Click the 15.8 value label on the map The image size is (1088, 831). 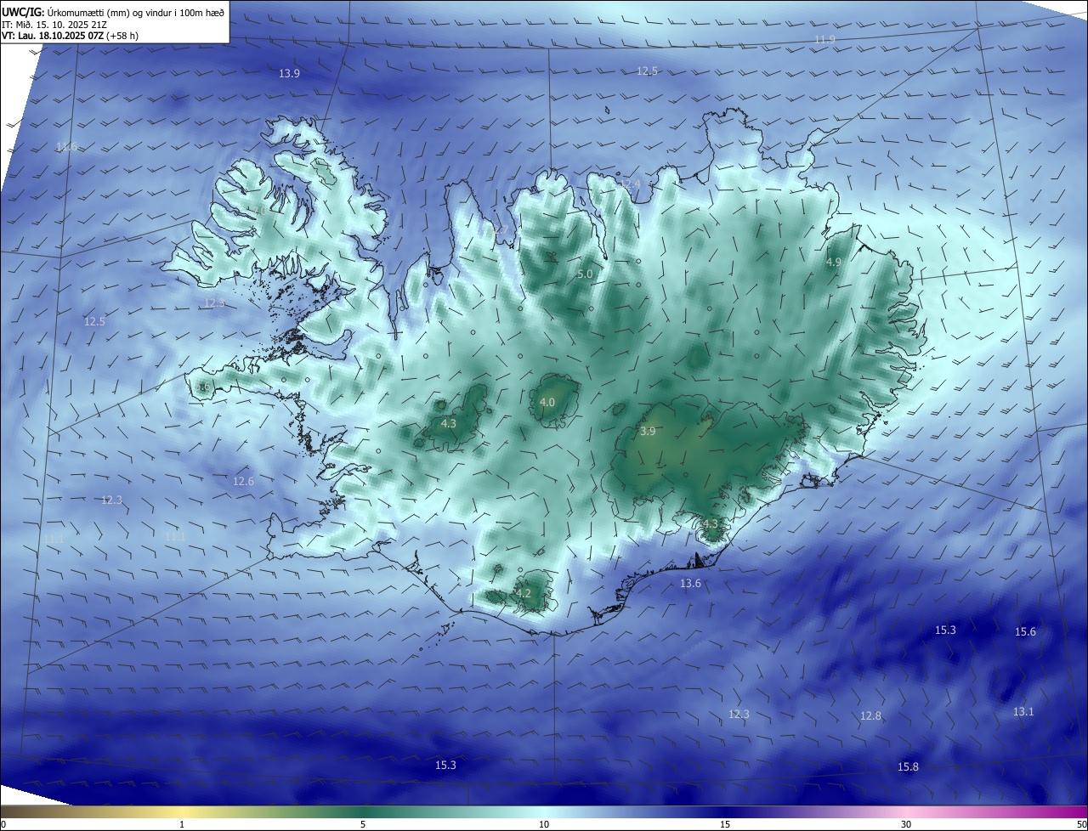pyautogui.click(x=908, y=767)
